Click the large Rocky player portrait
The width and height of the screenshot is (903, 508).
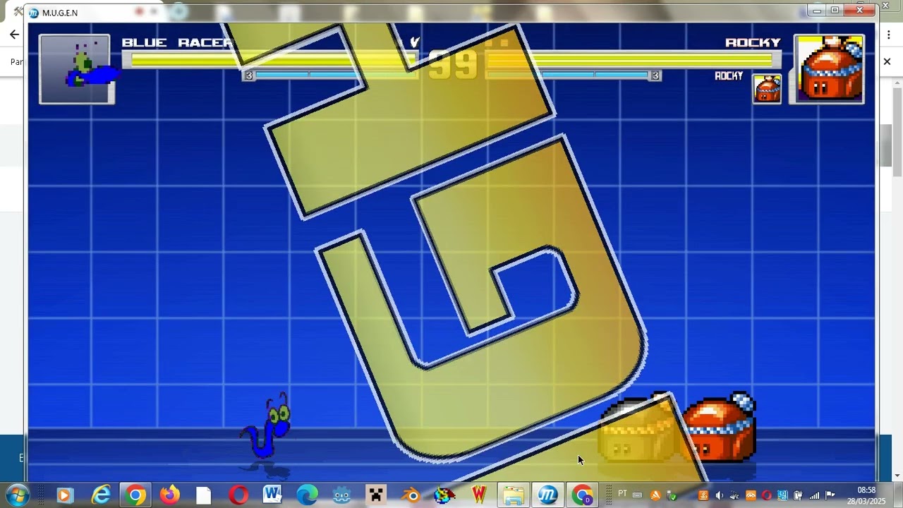coord(829,69)
